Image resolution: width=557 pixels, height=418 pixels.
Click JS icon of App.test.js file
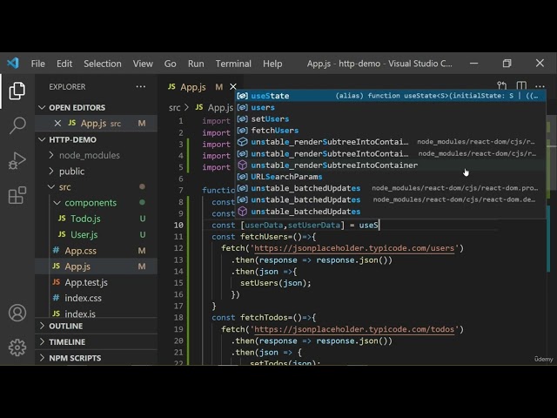56,282
